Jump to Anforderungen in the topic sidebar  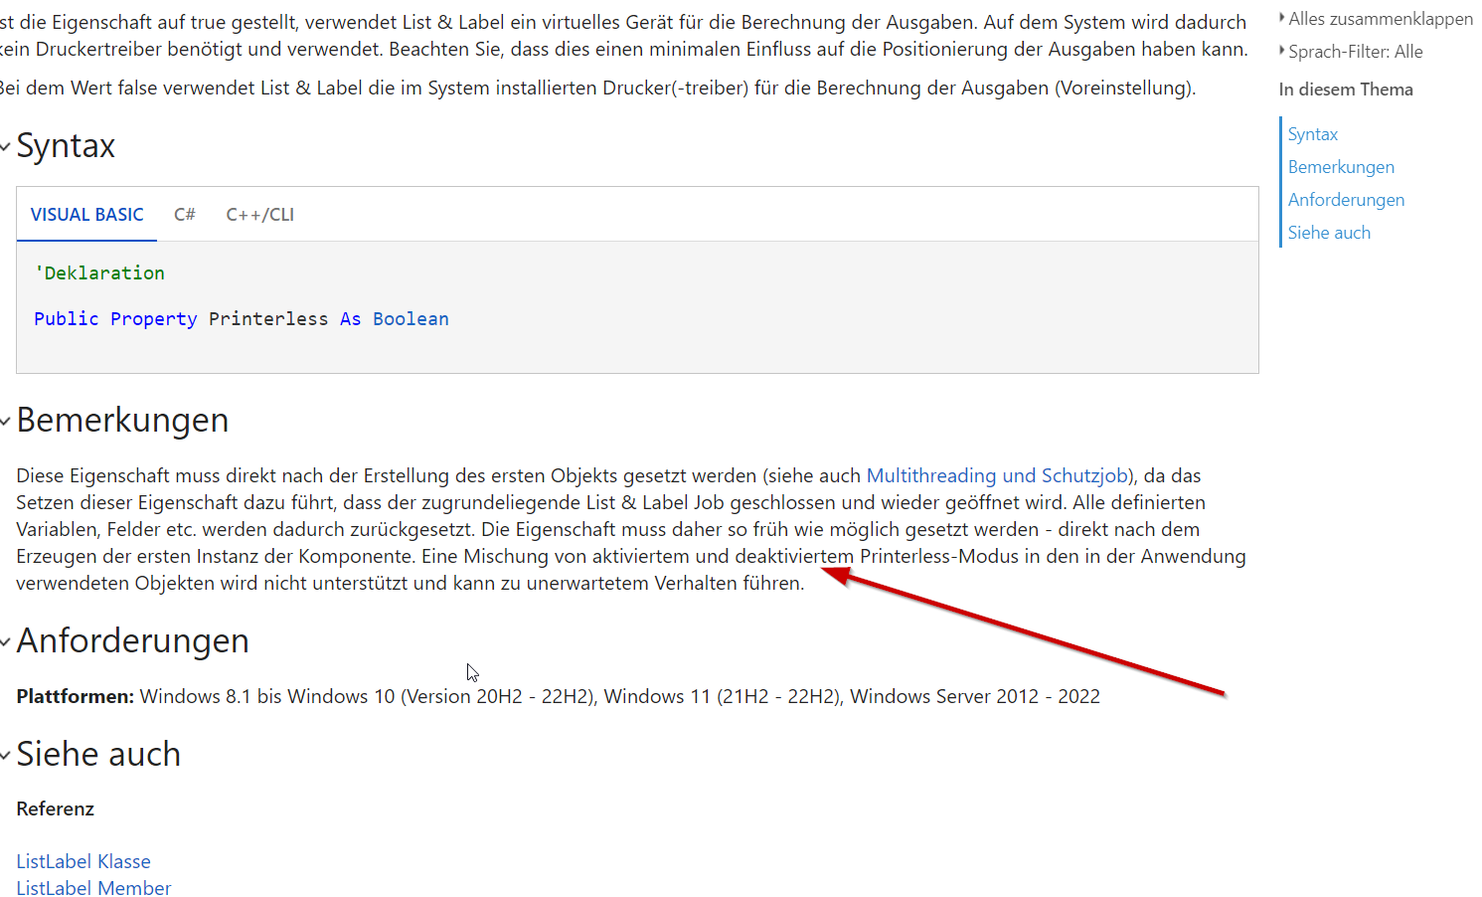pyautogui.click(x=1346, y=200)
